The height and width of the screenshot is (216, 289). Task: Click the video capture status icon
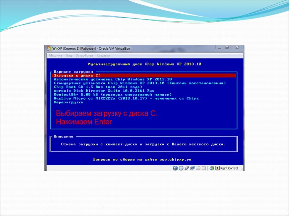(x=204, y=168)
